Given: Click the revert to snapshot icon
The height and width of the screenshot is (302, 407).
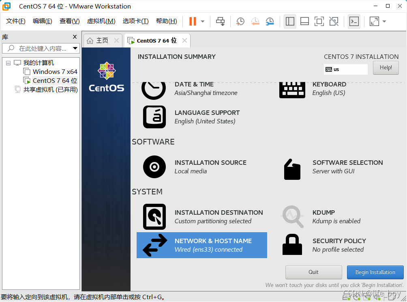Looking at the screenshot, I should tap(255, 22).
